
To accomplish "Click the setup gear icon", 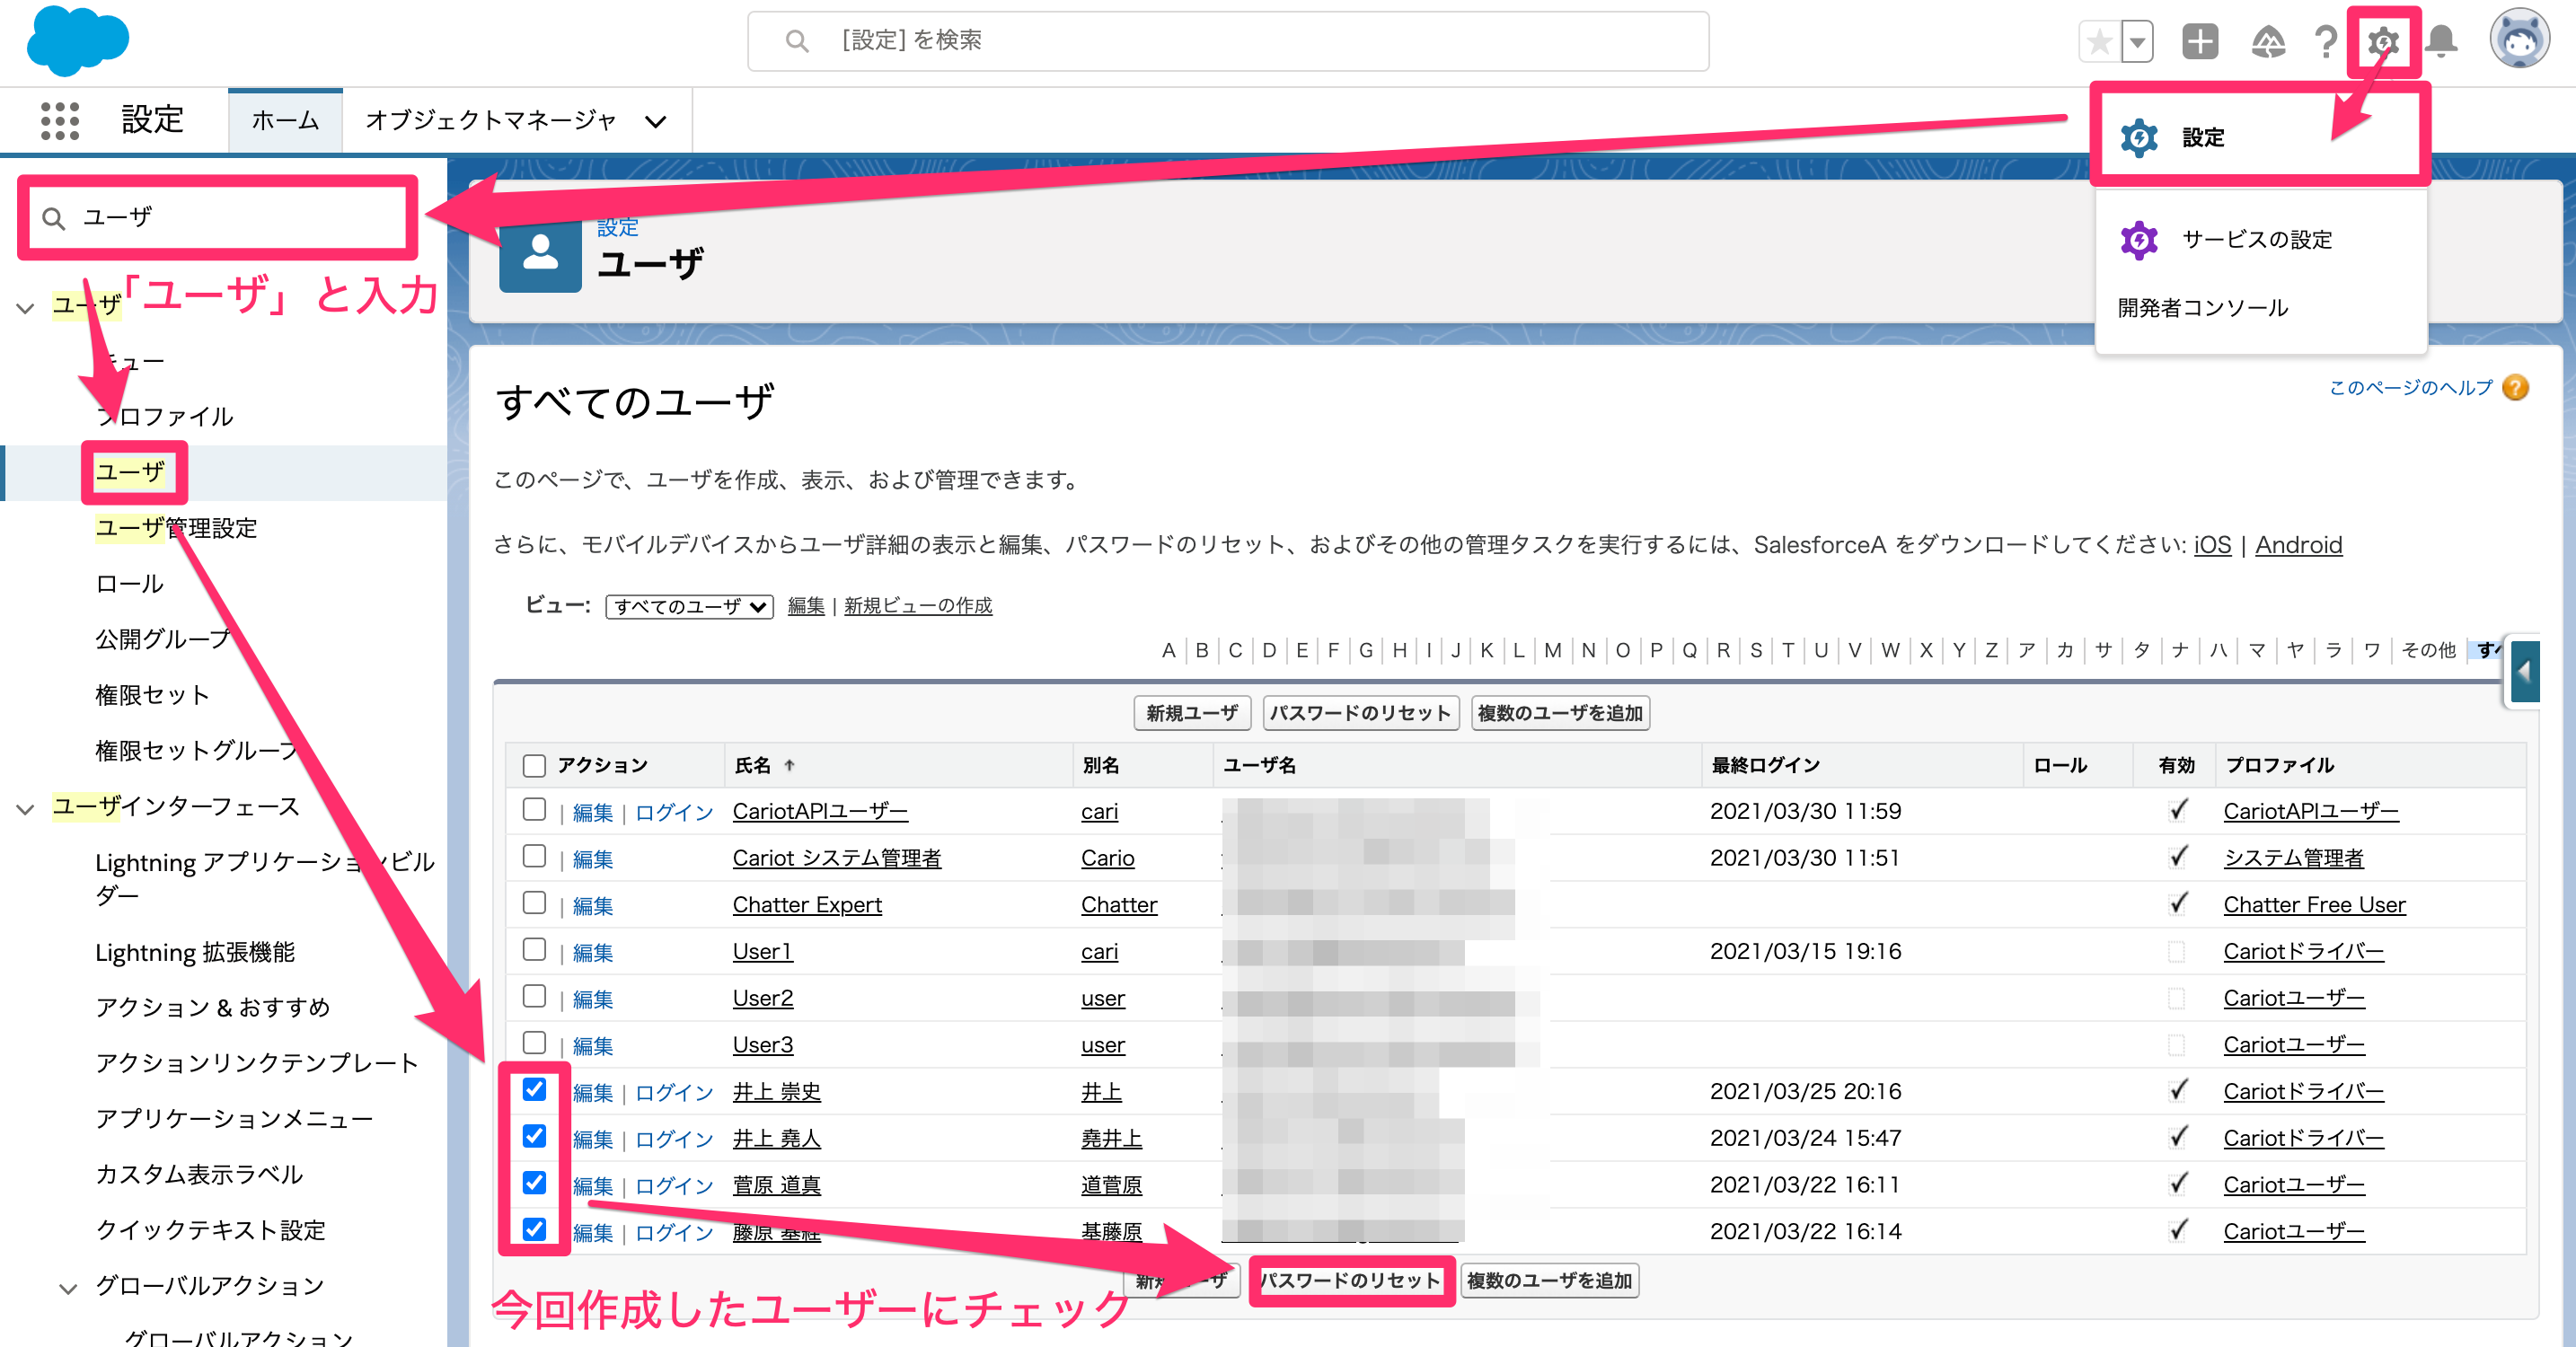I will (x=2383, y=42).
